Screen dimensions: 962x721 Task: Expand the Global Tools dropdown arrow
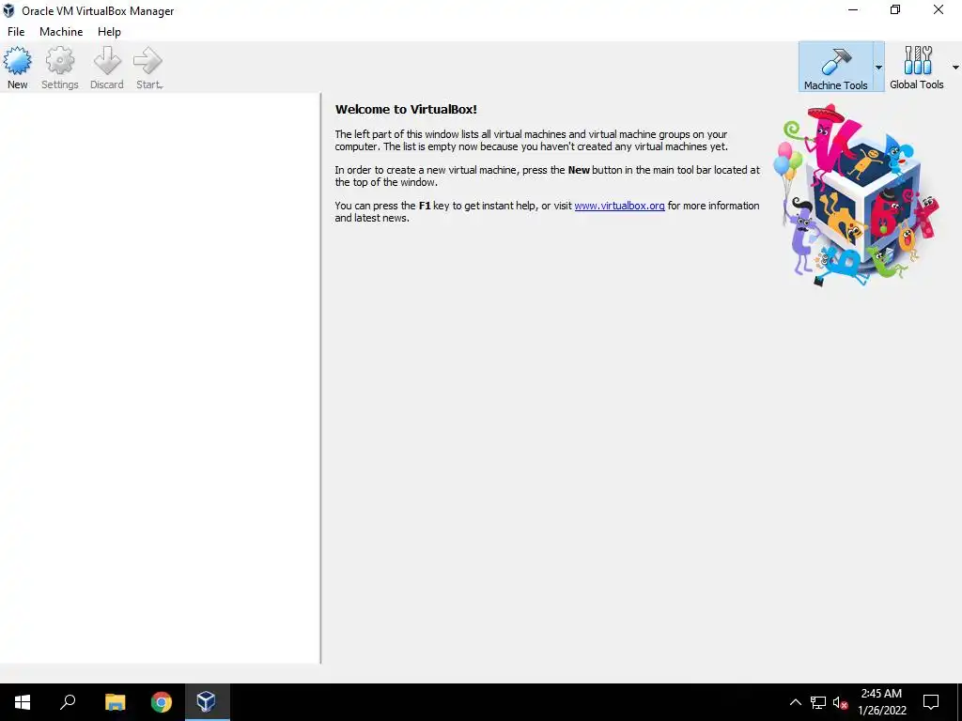pyautogui.click(x=955, y=68)
